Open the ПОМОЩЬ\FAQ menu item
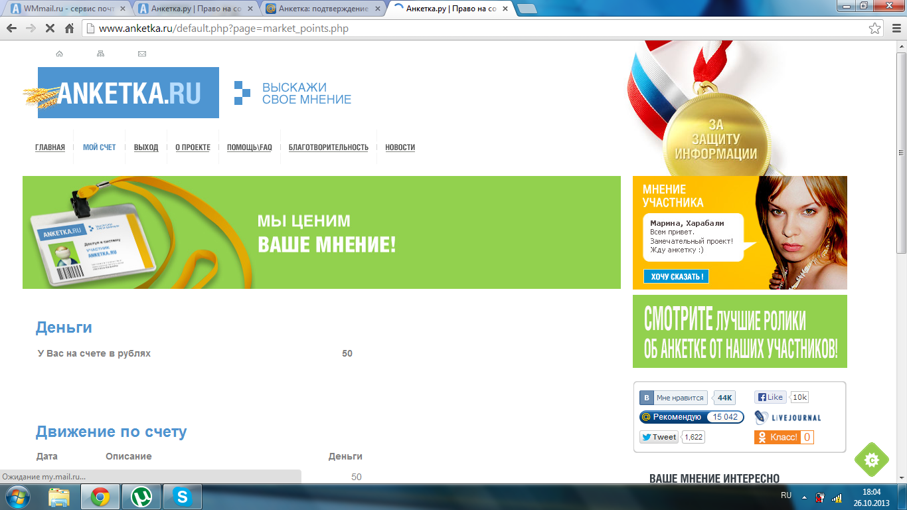Viewport: 907px width, 510px height. pyautogui.click(x=250, y=147)
